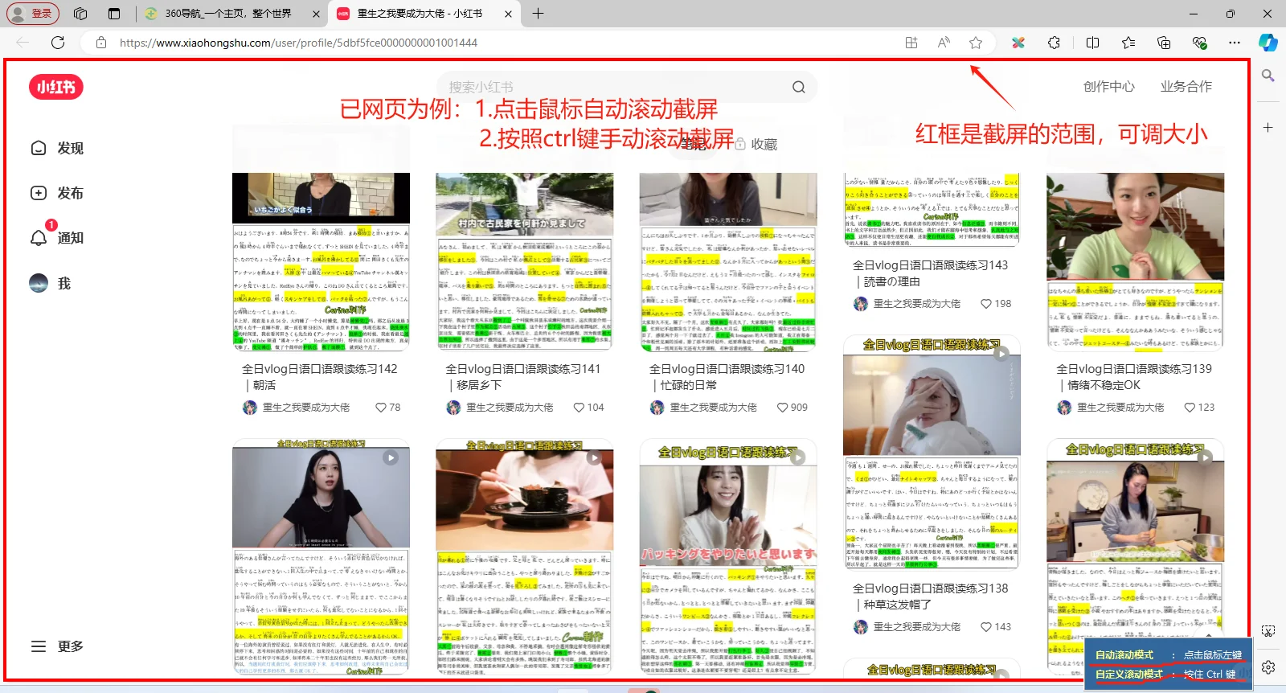Open the 跟读练习141 移居乡下 post thumbnail
The width and height of the screenshot is (1286, 693).
point(524,261)
